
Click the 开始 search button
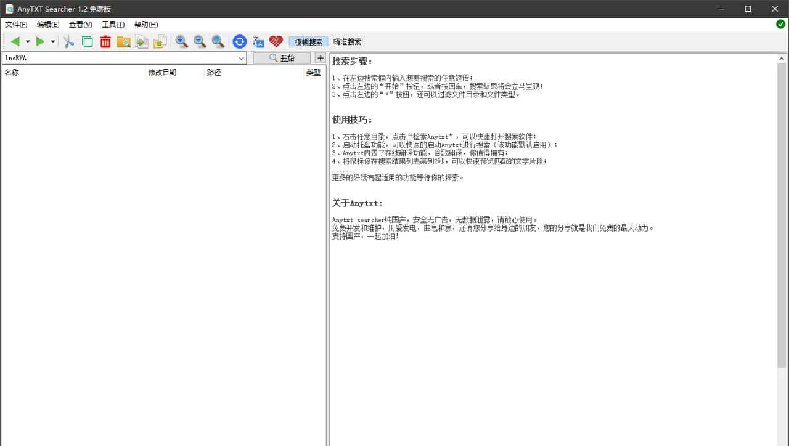click(281, 57)
